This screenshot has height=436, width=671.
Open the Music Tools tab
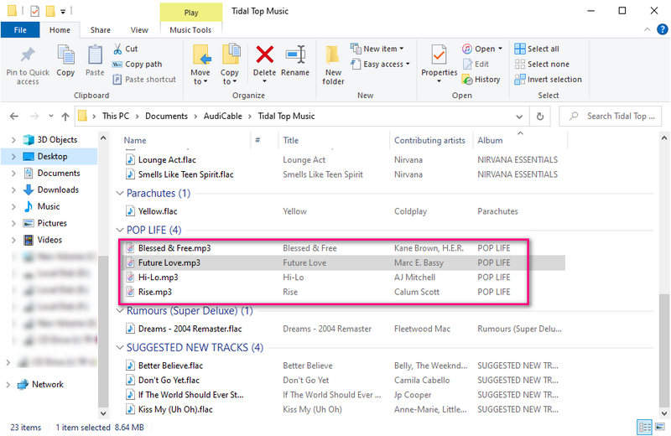pos(190,30)
